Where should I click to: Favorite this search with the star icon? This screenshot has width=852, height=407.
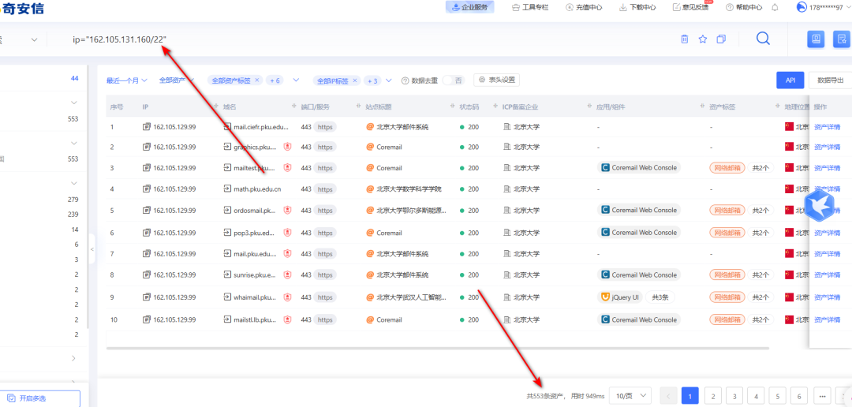pyautogui.click(x=703, y=39)
